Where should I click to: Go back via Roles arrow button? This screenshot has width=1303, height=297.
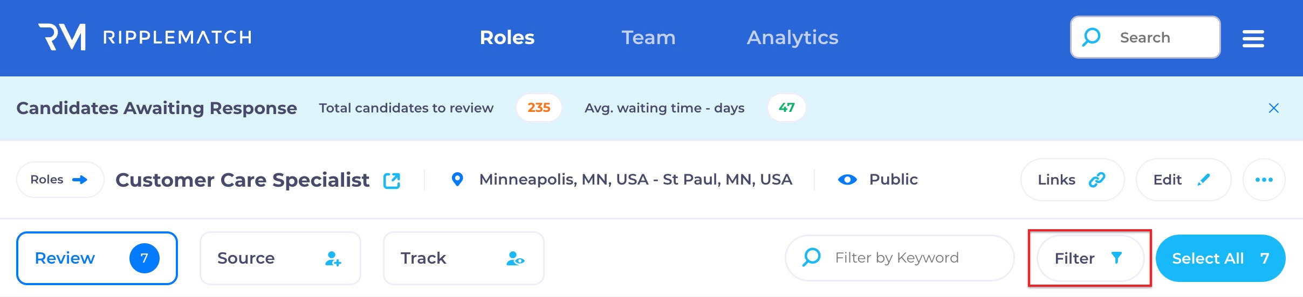tap(59, 180)
